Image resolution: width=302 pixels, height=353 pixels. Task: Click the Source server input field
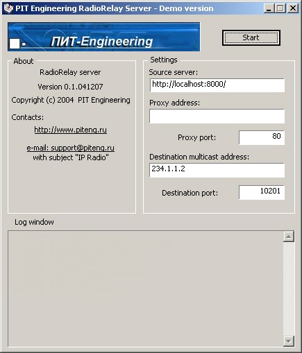[x=217, y=85]
